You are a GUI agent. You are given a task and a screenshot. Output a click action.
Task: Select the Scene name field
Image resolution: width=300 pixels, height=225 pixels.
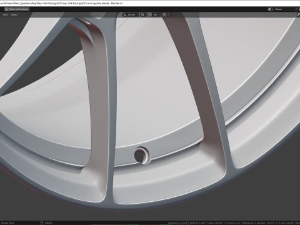(x=284, y=9)
